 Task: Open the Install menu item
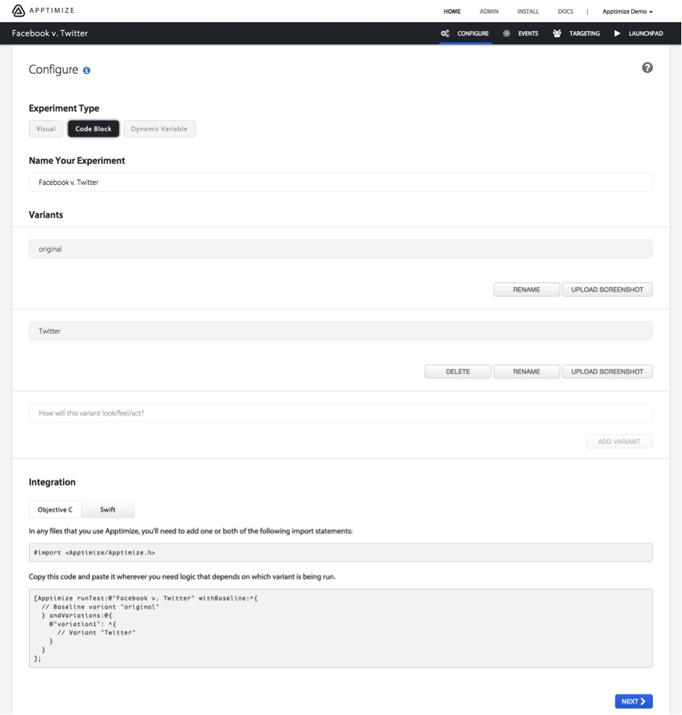coord(528,12)
